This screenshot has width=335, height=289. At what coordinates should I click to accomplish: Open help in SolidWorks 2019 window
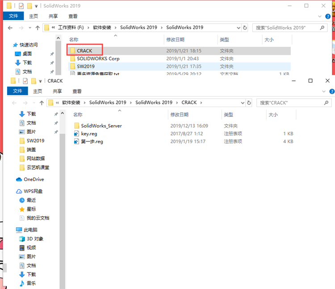point(328,16)
